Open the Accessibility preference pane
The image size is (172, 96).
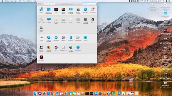(x=78, y=48)
